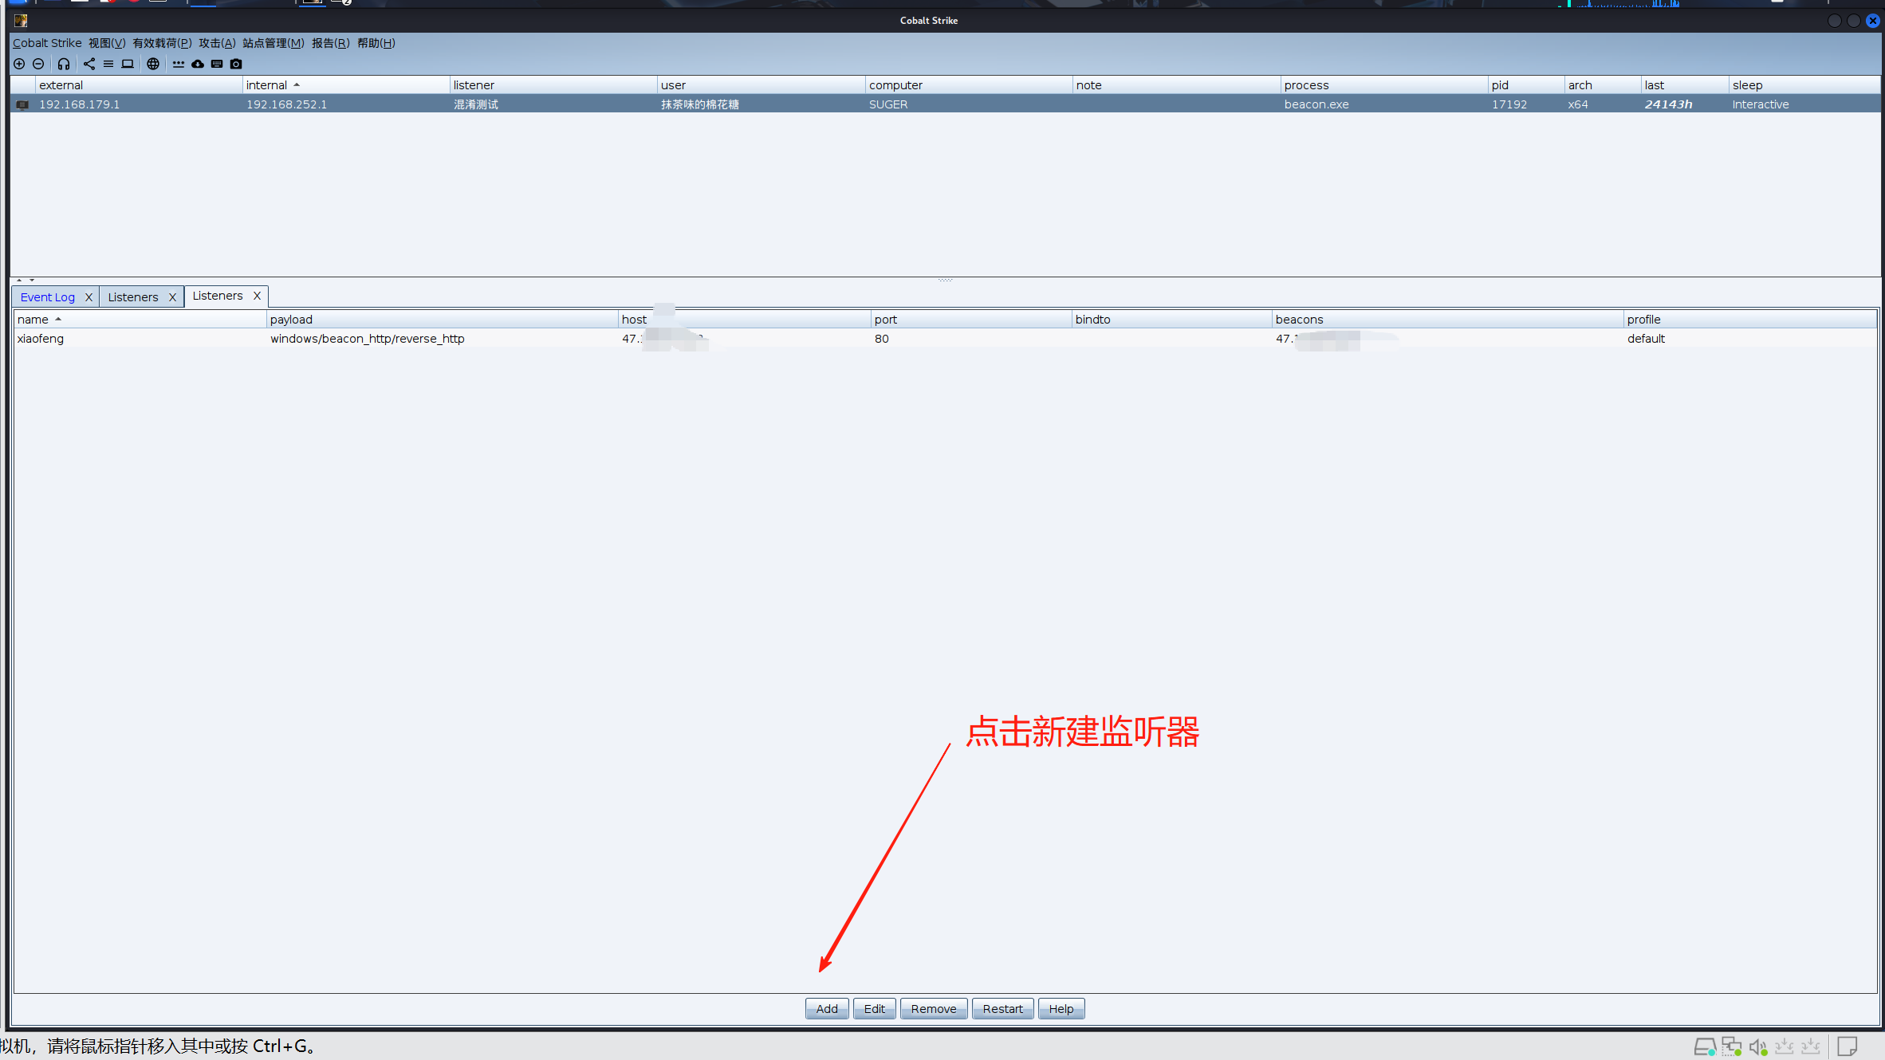This screenshot has width=1885, height=1060.
Task: Open web log via the globe icon
Action: tap(153, 64)
